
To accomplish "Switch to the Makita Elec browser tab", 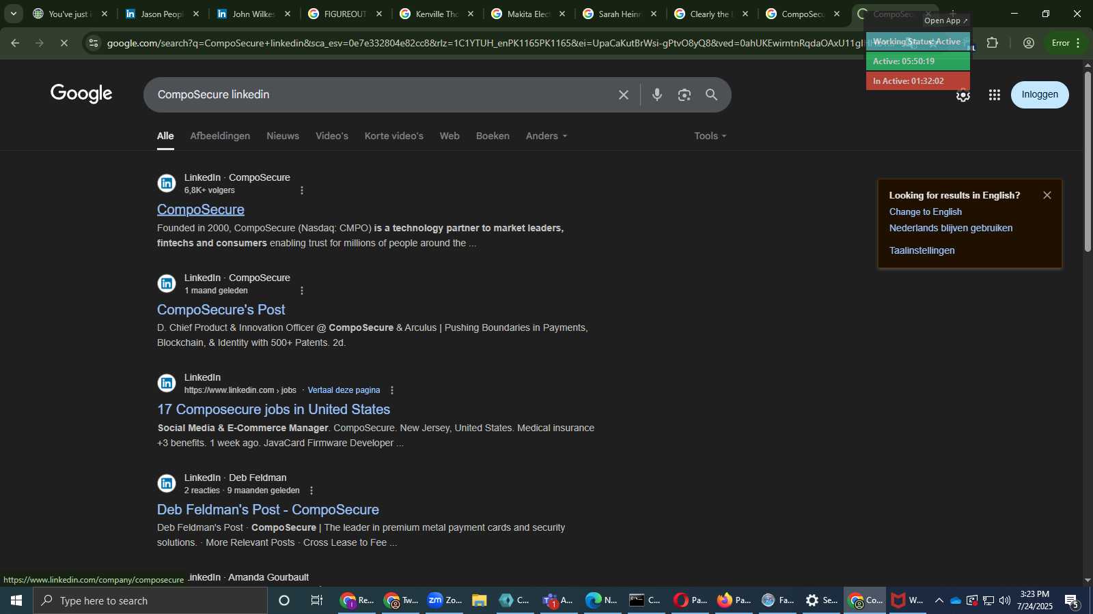I will point(527,14).
